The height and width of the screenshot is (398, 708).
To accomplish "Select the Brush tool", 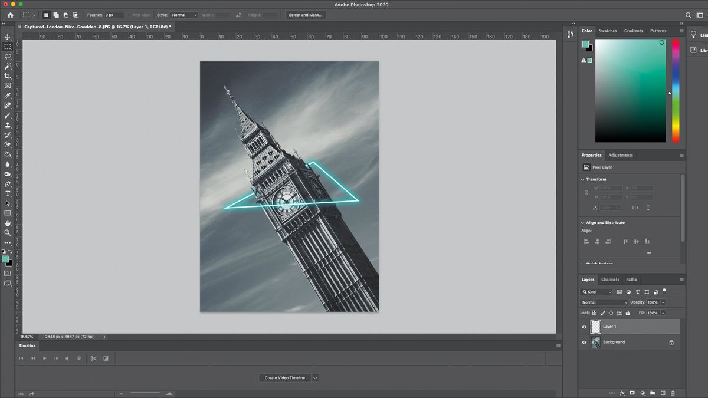I will 8,115.
